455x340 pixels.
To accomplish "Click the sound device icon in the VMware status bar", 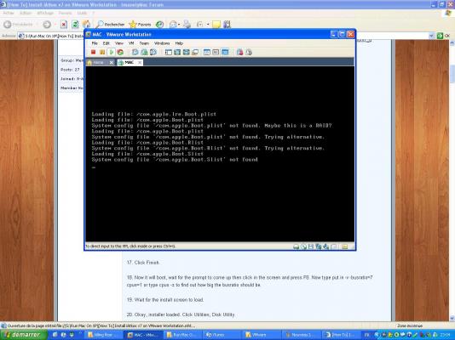I will pos(326,246).
